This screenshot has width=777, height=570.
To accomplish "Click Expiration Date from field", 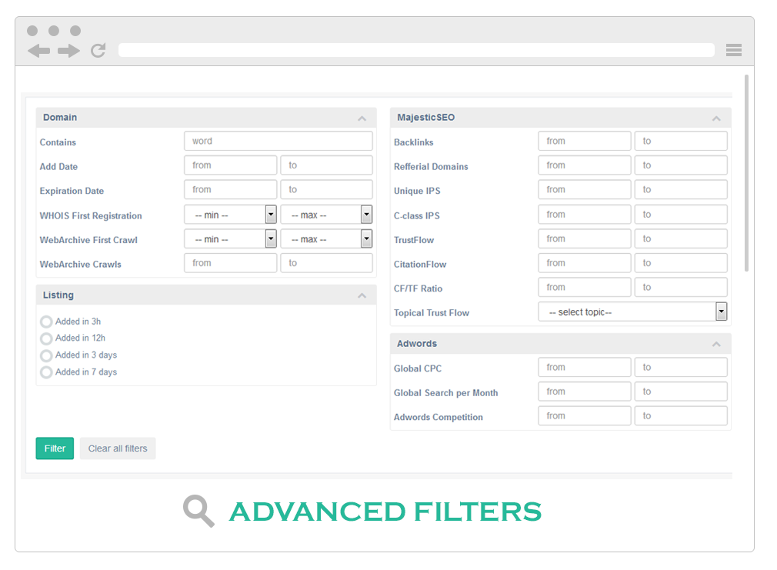I will click(231, 189).
